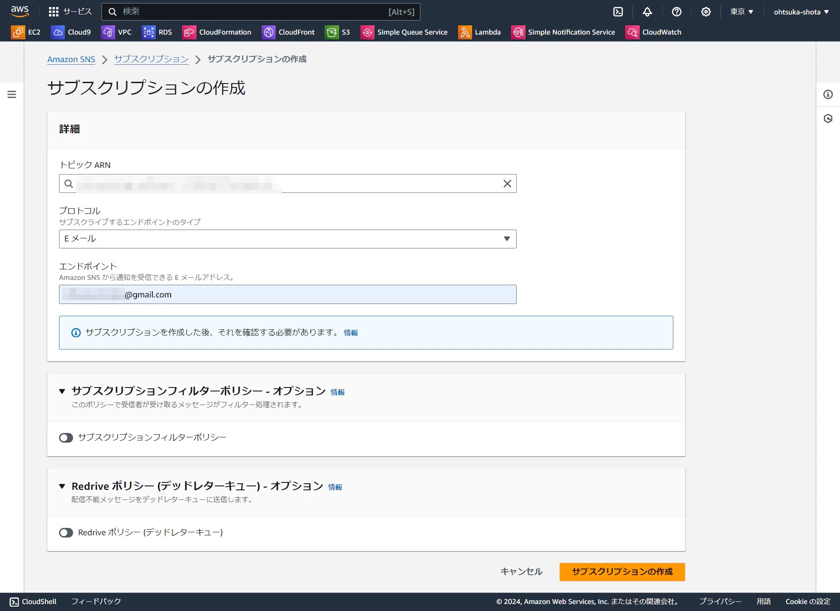
Task: Open the notifications bell icon
Action: (647, 12)
